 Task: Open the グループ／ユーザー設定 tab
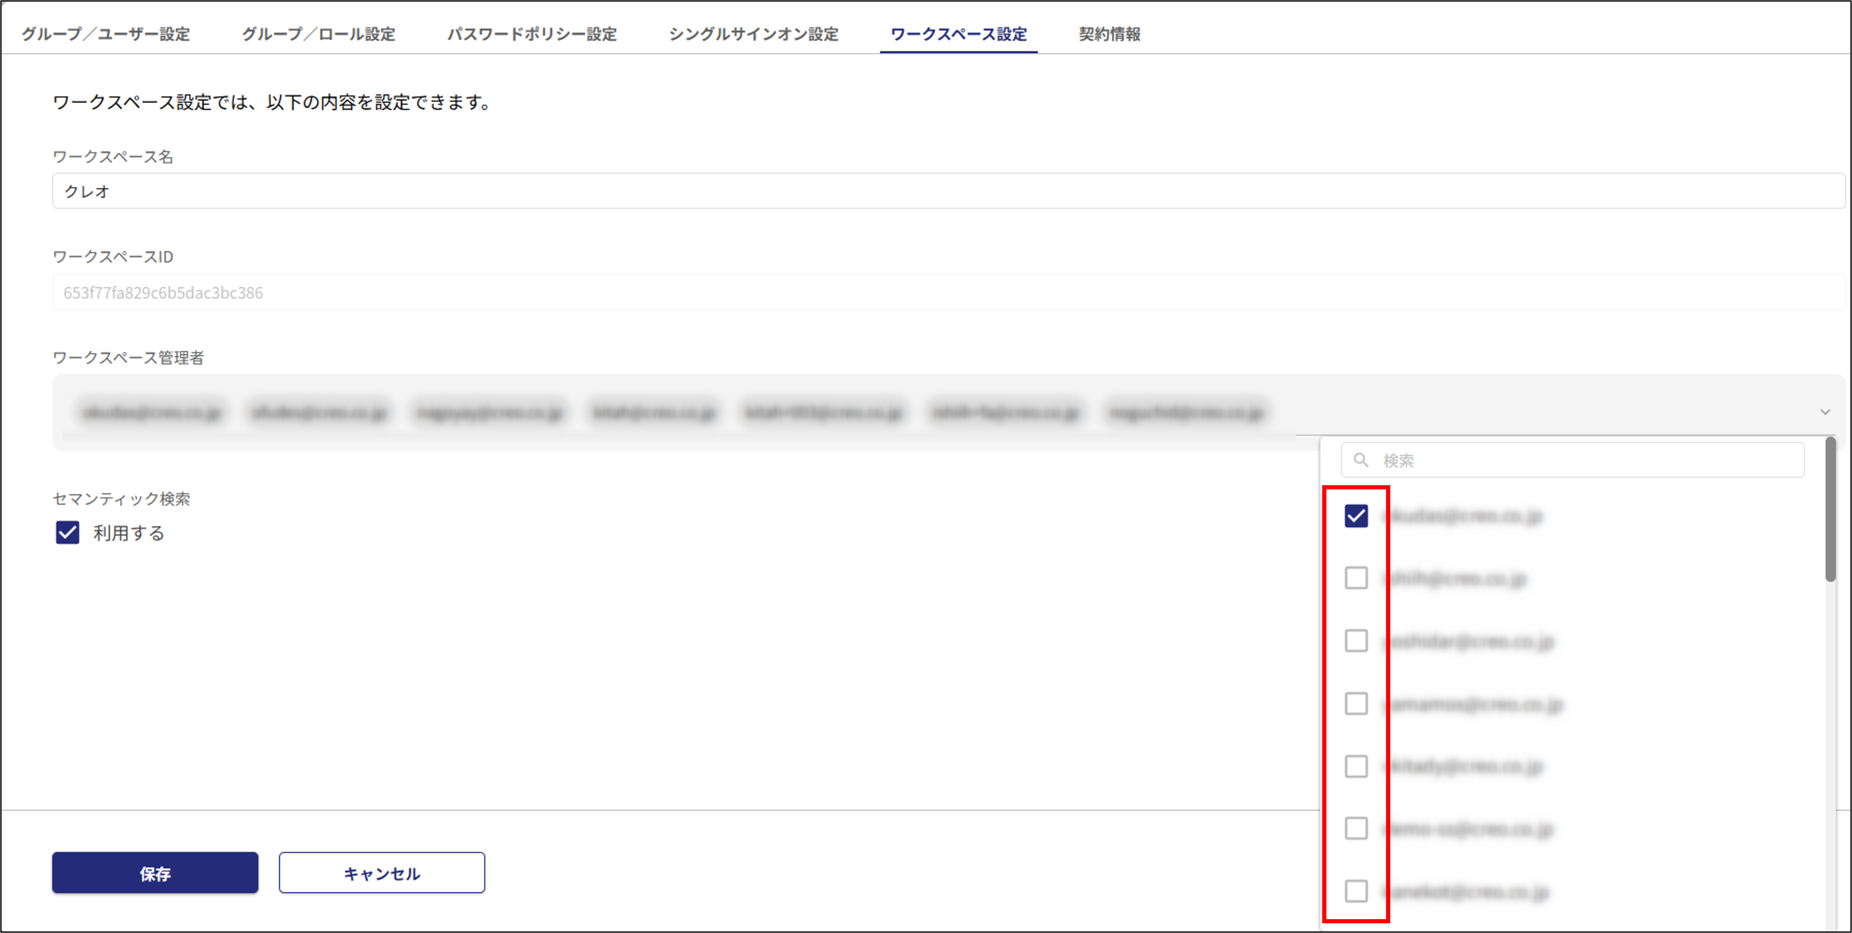point(106,34)
